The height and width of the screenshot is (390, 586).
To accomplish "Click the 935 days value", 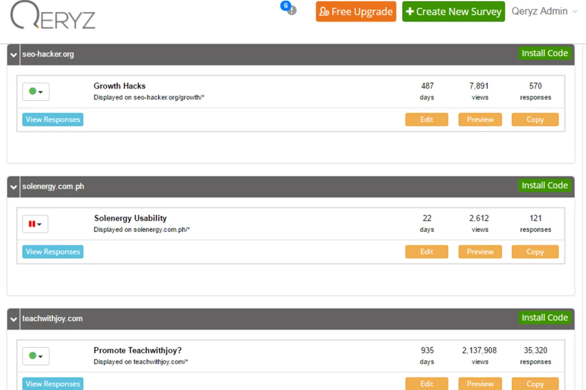I will [x=427, y=350].
